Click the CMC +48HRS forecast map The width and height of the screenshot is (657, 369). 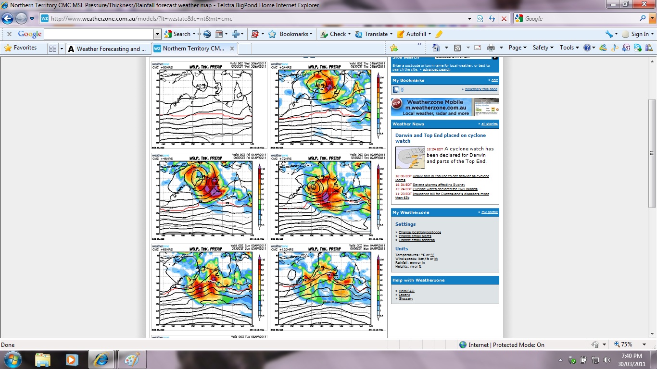[x=208, y=197]
